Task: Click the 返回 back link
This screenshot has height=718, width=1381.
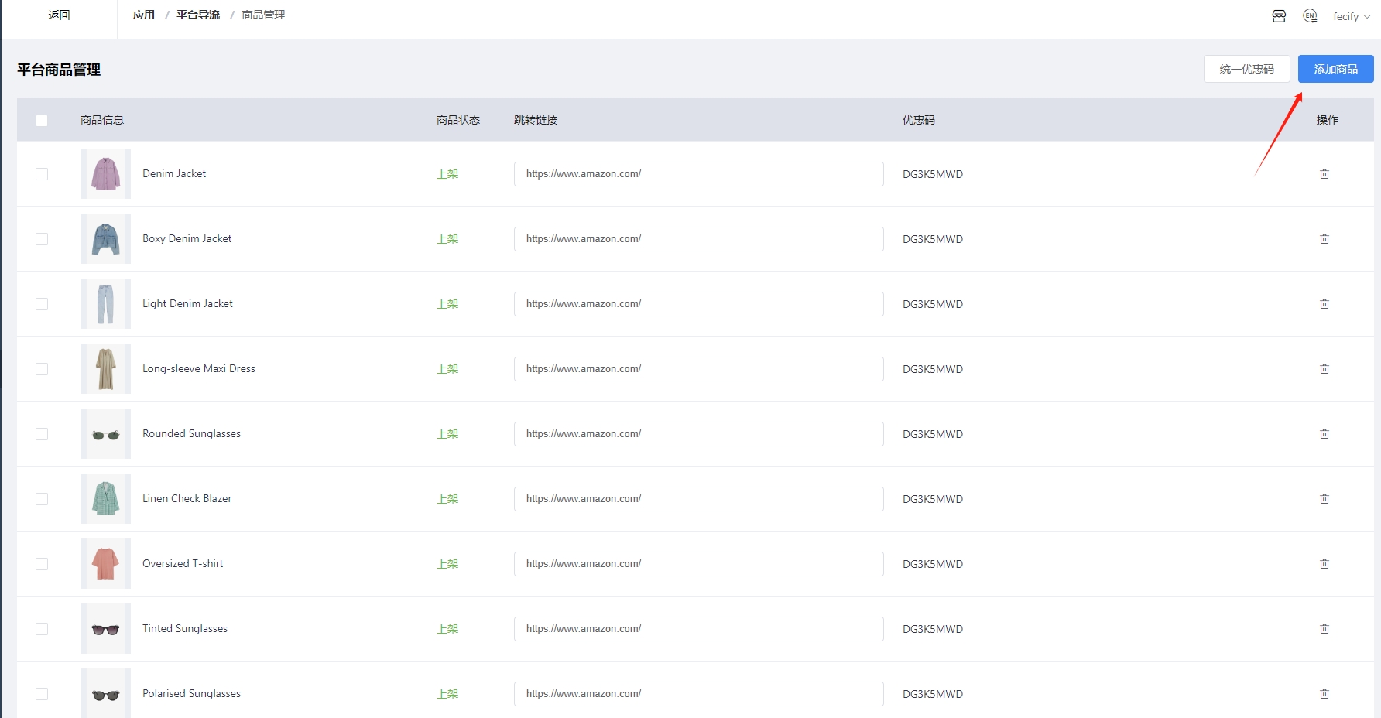Action: pos(59,15)
